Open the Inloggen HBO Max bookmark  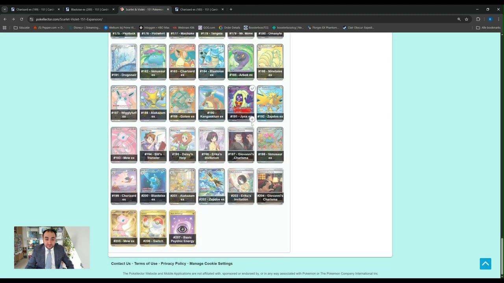[x=154, y=28]
